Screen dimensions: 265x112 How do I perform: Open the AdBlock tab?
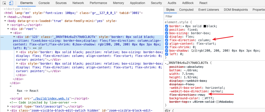tap(188, 3)
